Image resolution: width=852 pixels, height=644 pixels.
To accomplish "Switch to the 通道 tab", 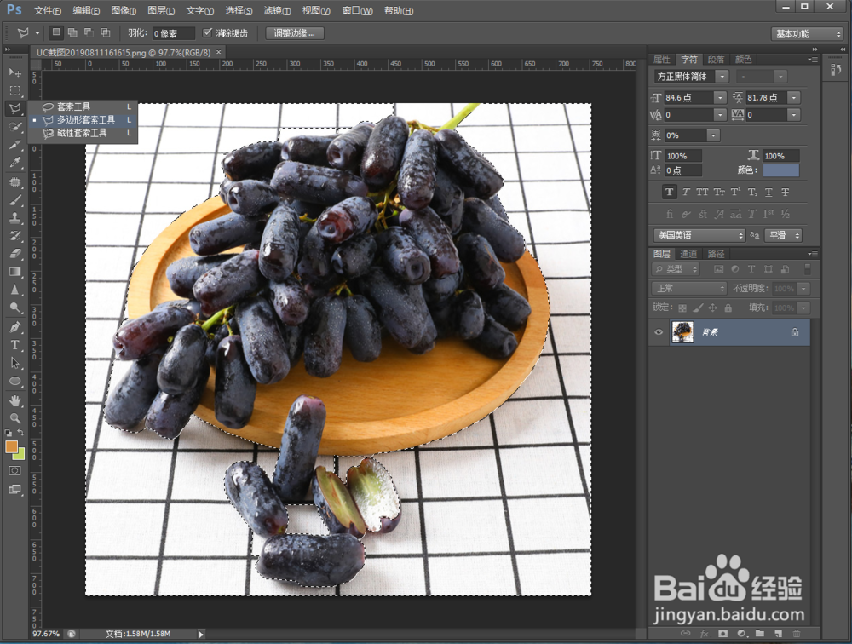I will pos(688,254).
